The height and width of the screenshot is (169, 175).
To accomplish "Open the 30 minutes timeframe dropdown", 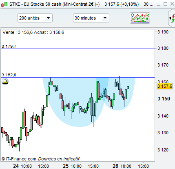I will pyautogui.click(x=91, y=18).
